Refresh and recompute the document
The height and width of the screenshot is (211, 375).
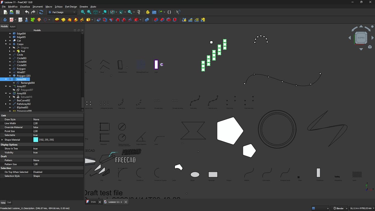coord(41,12)
